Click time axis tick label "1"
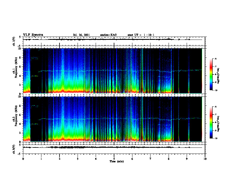The height and width of the screenshot is (178, 231). (41, 159)
